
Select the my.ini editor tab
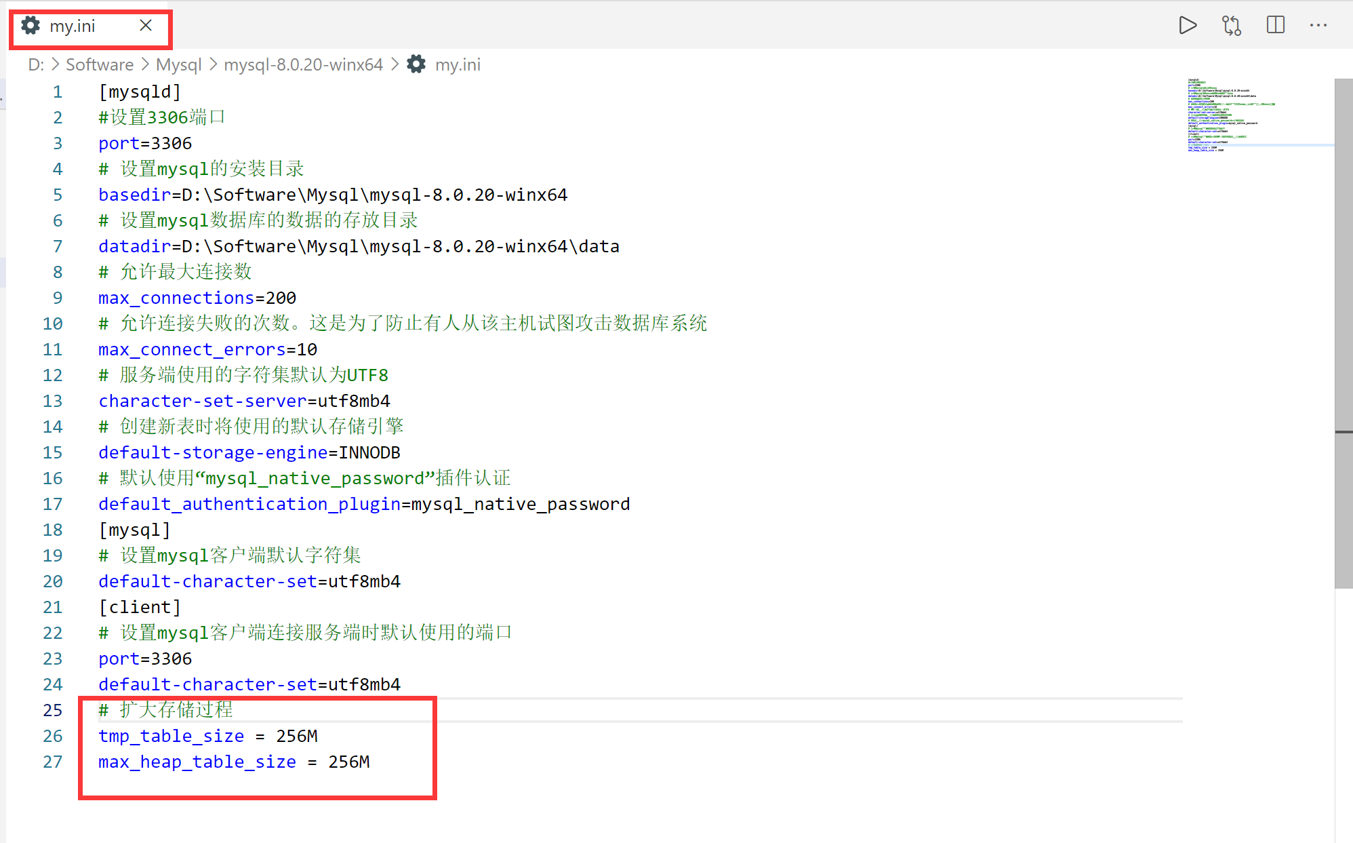point(73,26)
